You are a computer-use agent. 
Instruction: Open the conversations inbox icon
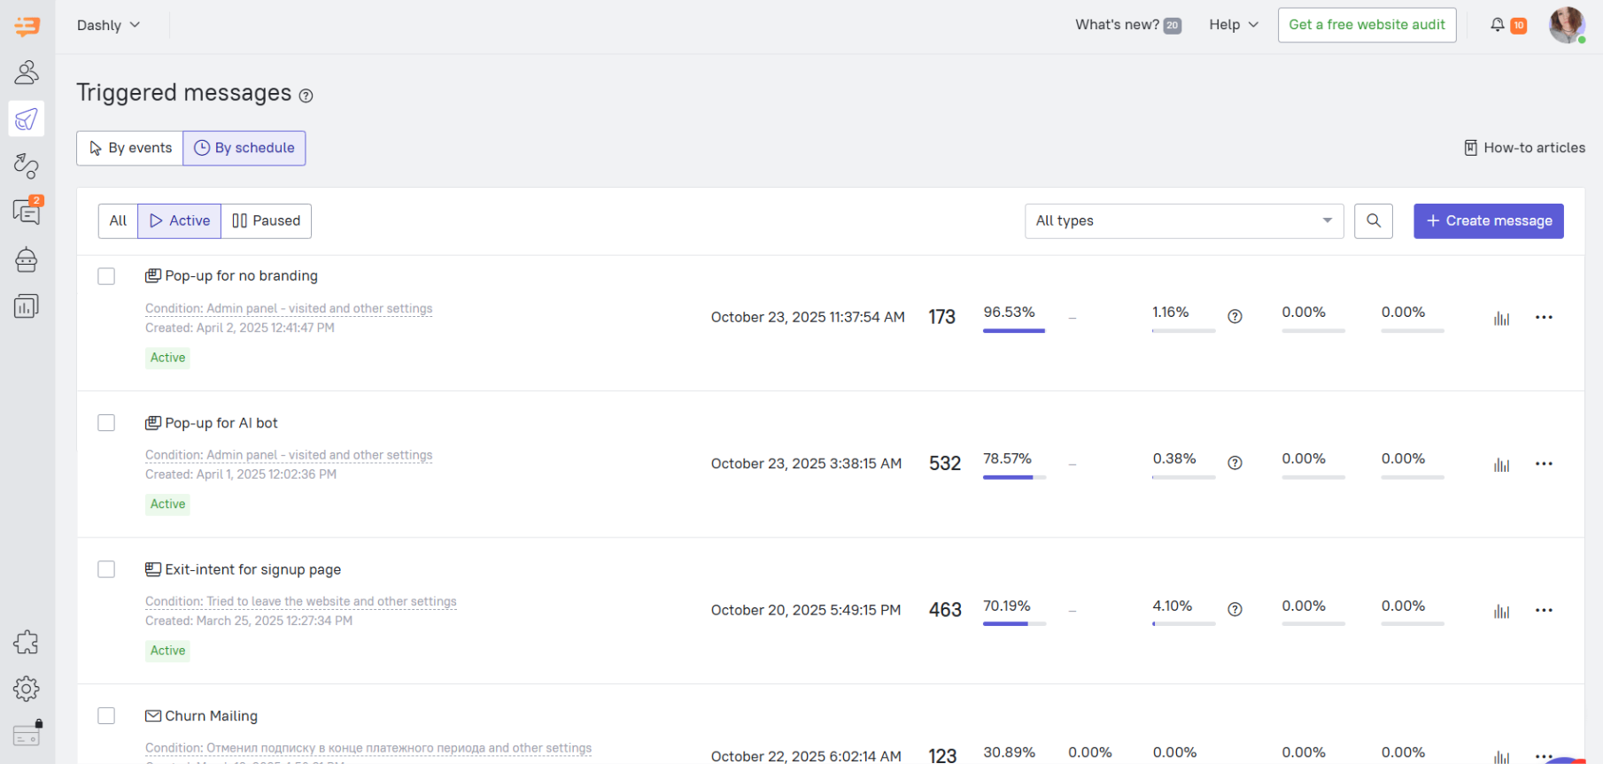(27, 212)
